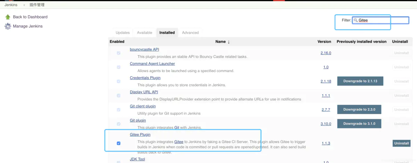Focus the Filter search input field
417x163 pixels.
pos(381,20)
